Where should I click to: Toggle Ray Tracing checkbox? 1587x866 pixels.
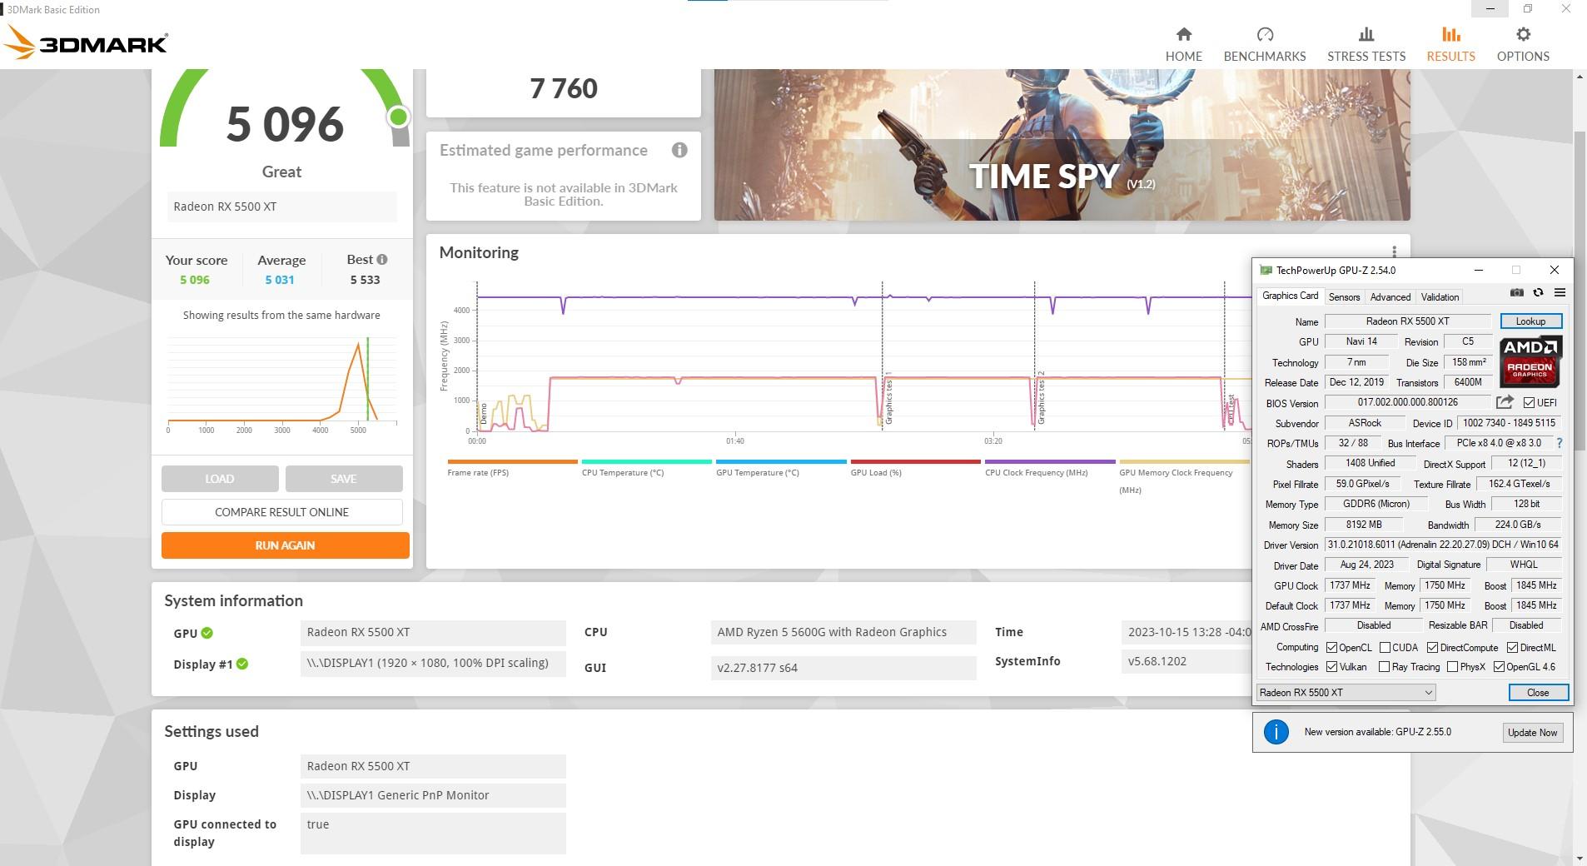1384,667
